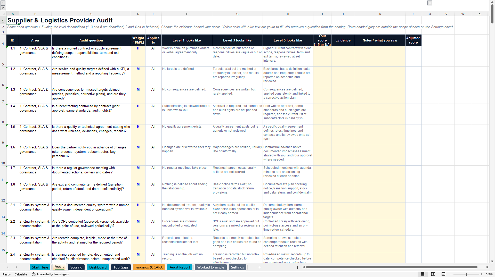Select row 5 header
Image resolution: width=495 pixels, height=277 pixels.
[x=3, y=56]
